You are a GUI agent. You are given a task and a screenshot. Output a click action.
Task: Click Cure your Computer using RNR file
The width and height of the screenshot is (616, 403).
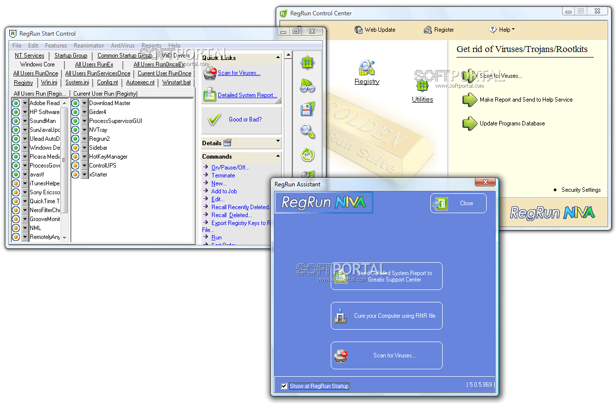click(x=387, y=316)
